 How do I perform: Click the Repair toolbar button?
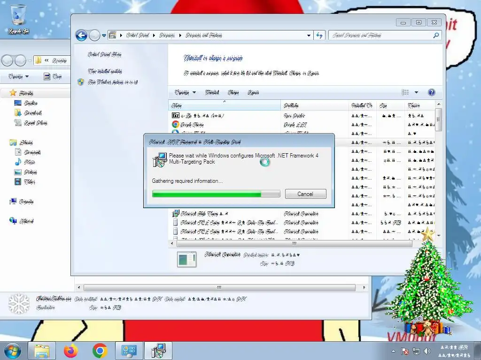(x=253, y=92)
